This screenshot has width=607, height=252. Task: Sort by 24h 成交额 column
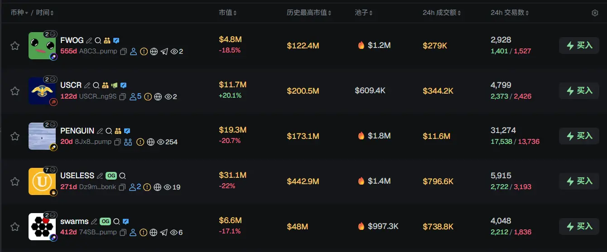[442, 13]
